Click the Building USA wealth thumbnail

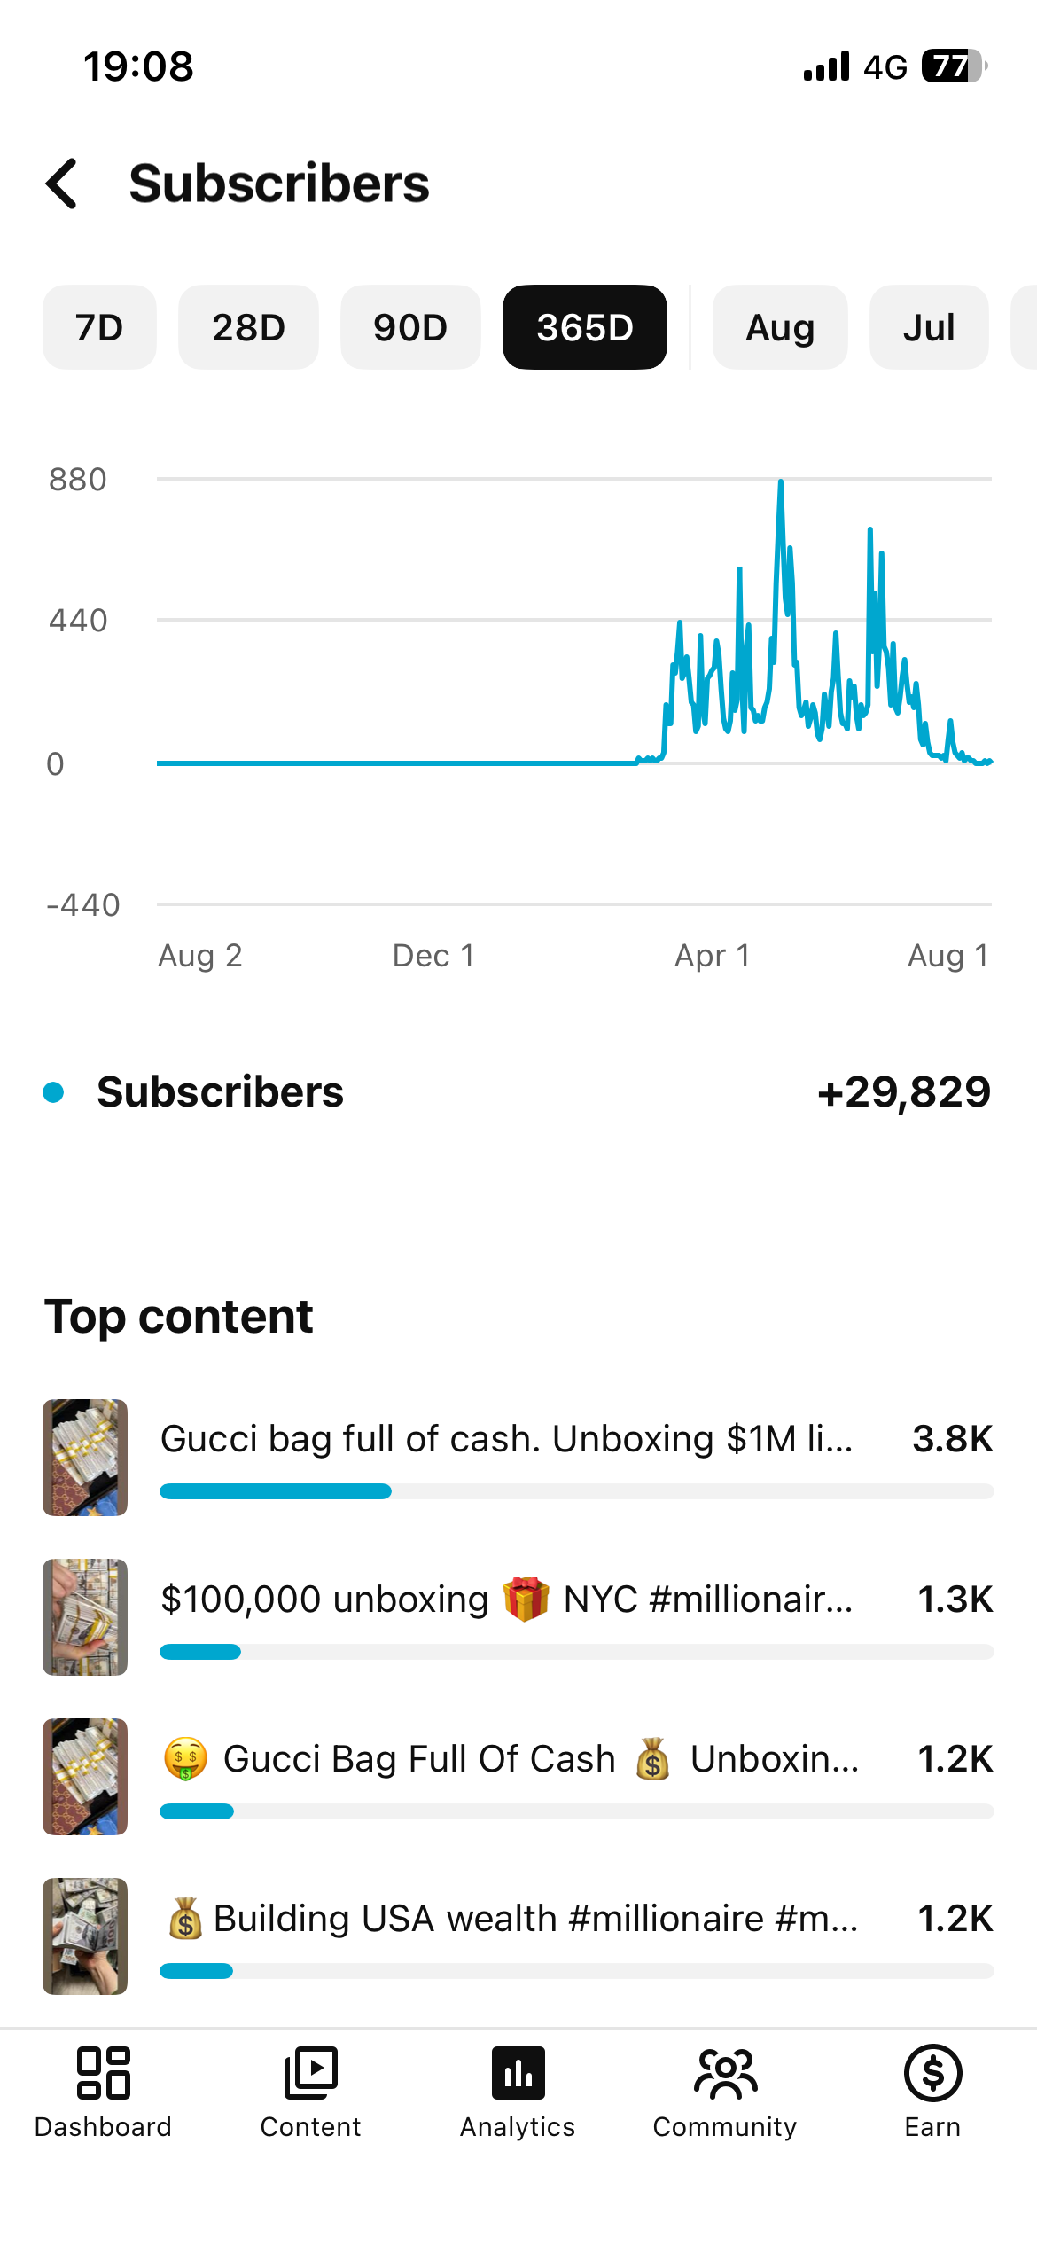85,1936
